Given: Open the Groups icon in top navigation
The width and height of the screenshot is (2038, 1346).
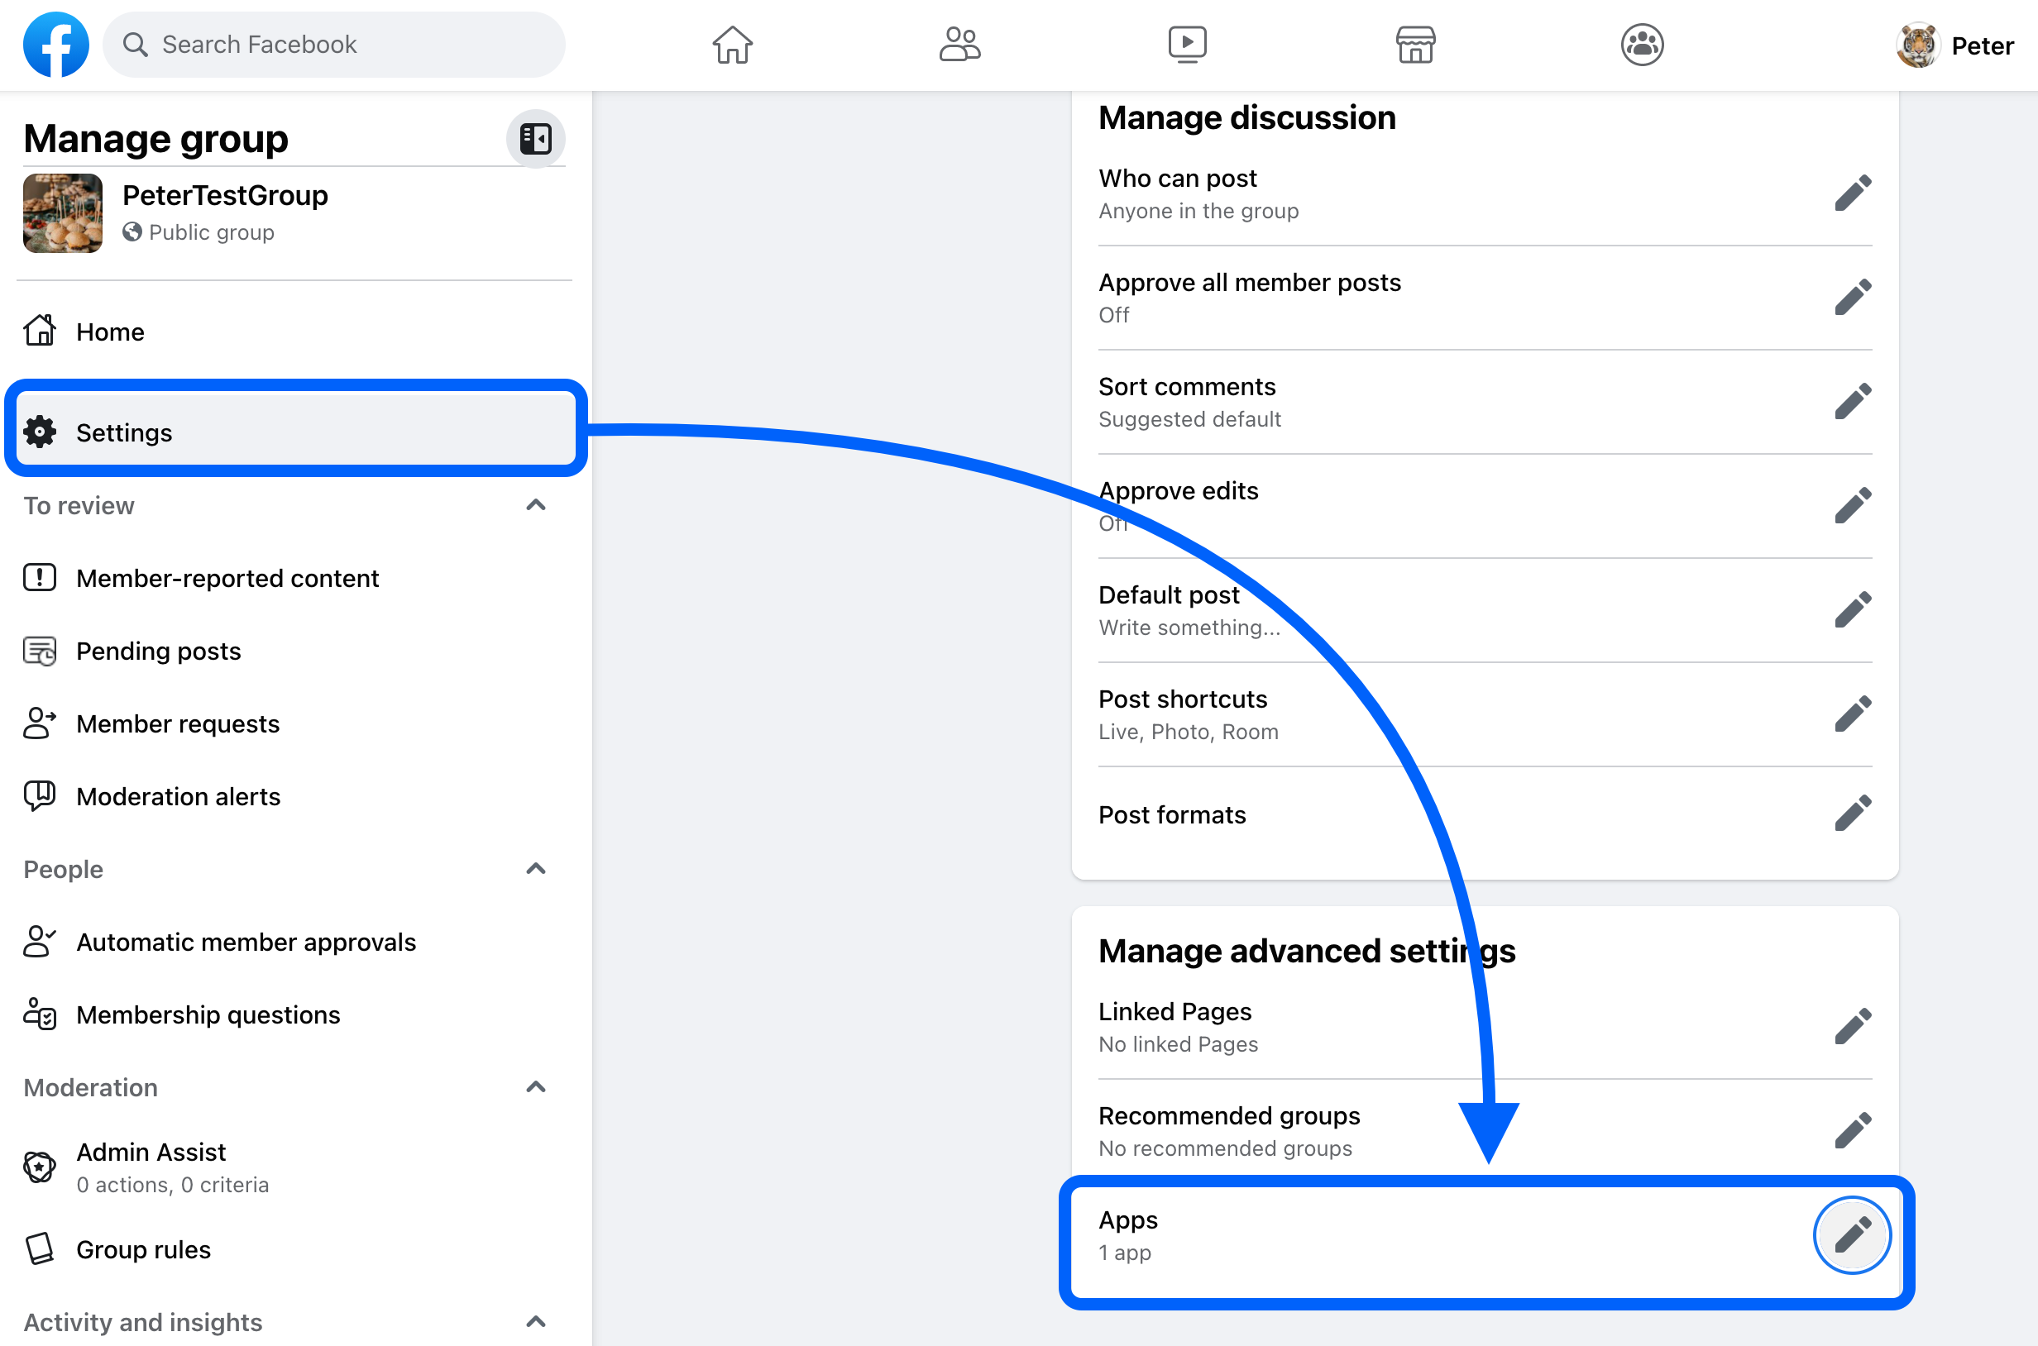Looking at the screenshot, I should tap(1642, 45).
